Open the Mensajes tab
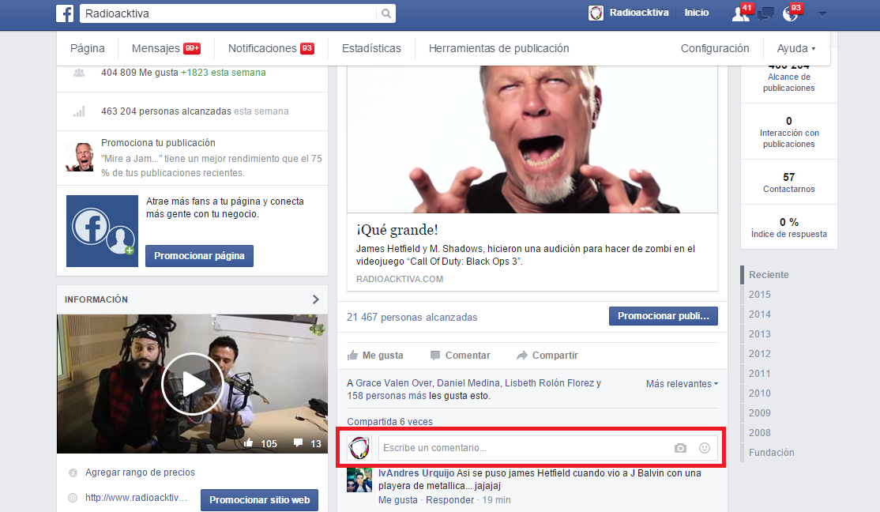This screenshot has height=512, width=880. [166, 48]
